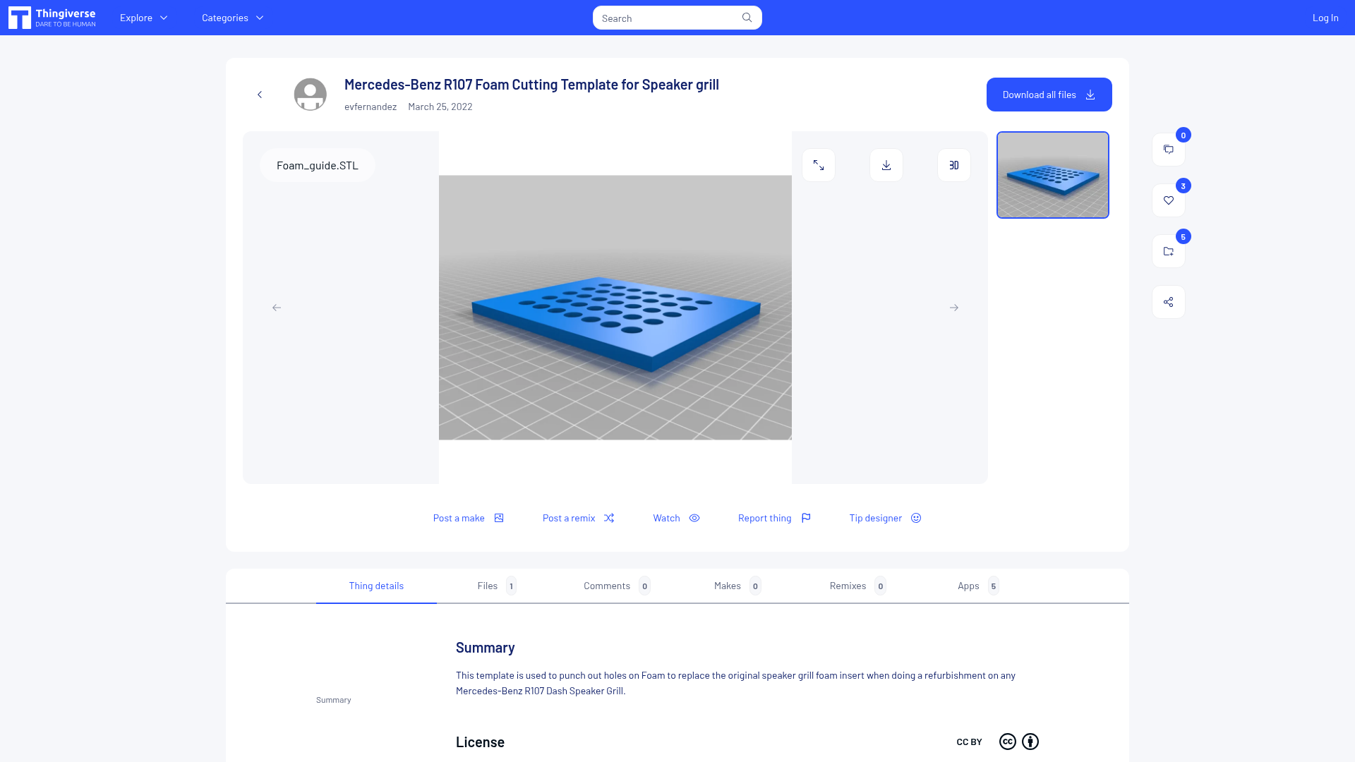
Task: Open evfernandez's avatar profile picture
Action: click(311, 95)
